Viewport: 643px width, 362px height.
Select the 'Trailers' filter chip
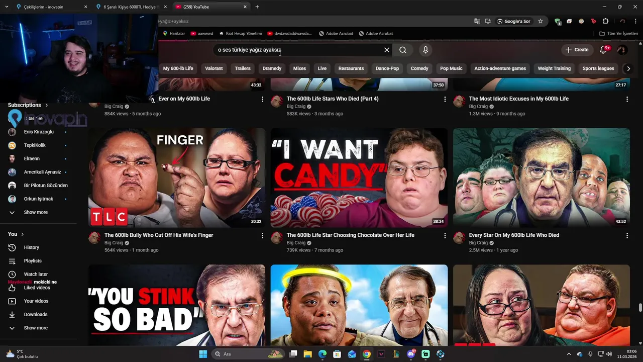pyautogui.click(x=243, y=68)
